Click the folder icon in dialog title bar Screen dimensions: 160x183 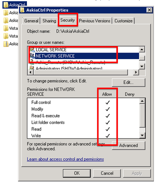(22, 10)
